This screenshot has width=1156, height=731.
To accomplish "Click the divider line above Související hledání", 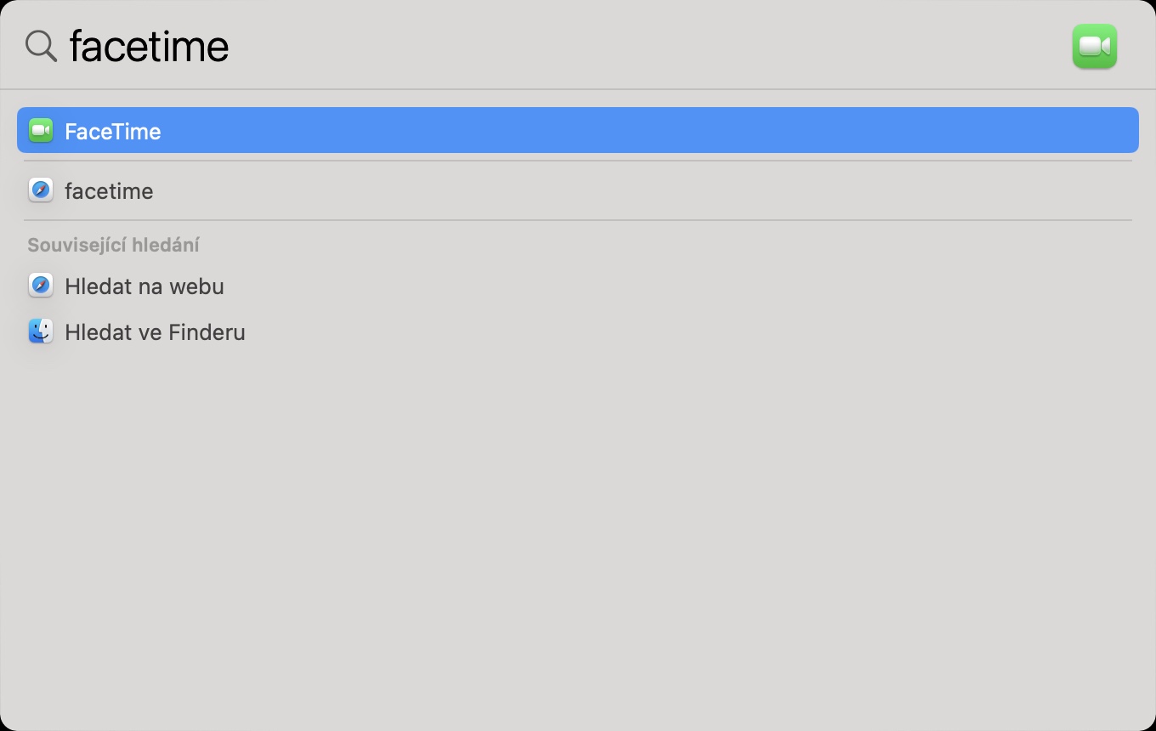I will 578,220.
